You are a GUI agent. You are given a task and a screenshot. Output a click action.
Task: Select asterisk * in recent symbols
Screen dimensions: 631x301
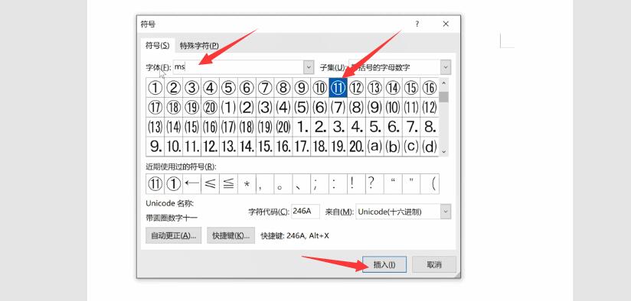(247, 184)
